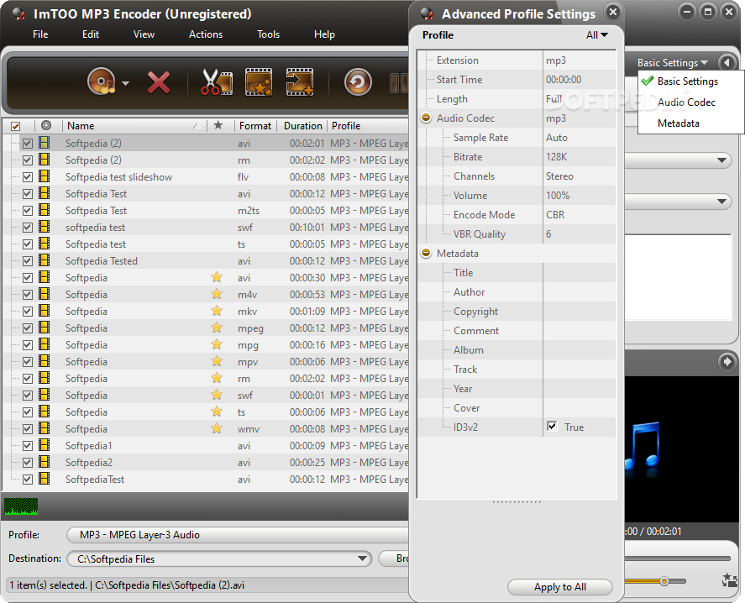
Task: Click gold star on Softpedia mpeg row
Action: [217, 328]
